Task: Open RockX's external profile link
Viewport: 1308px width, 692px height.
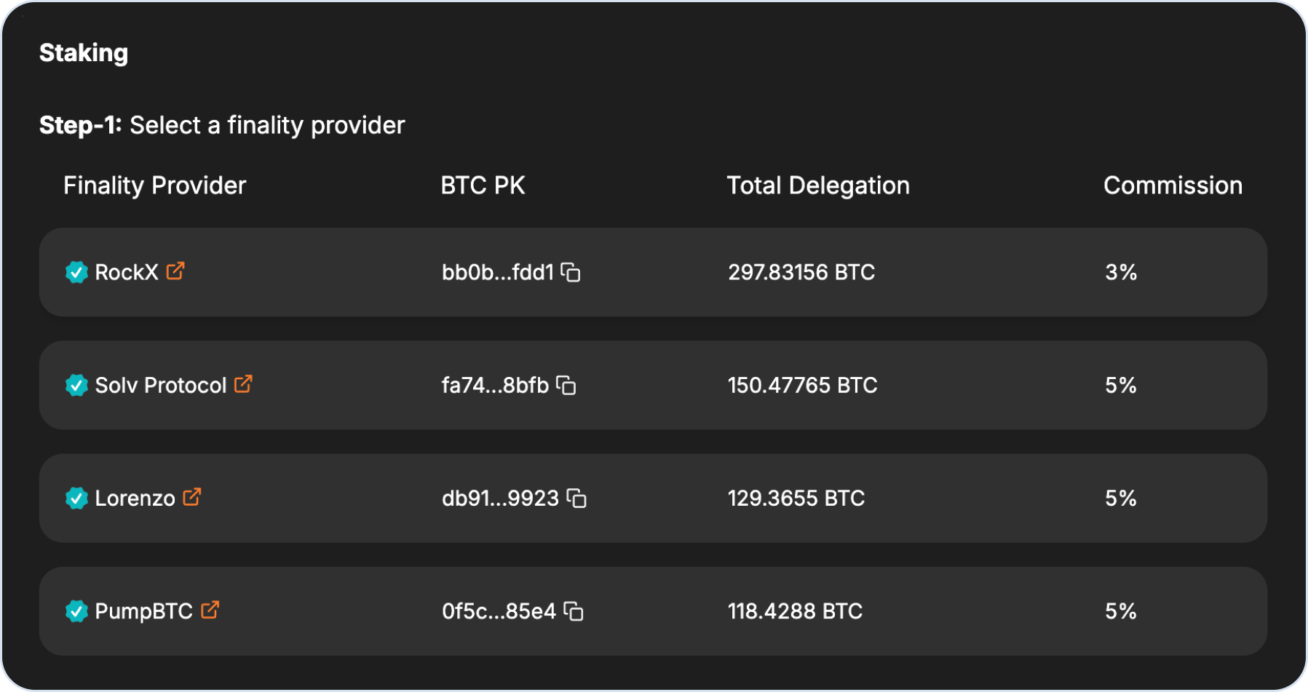Action: pos(175,270)
